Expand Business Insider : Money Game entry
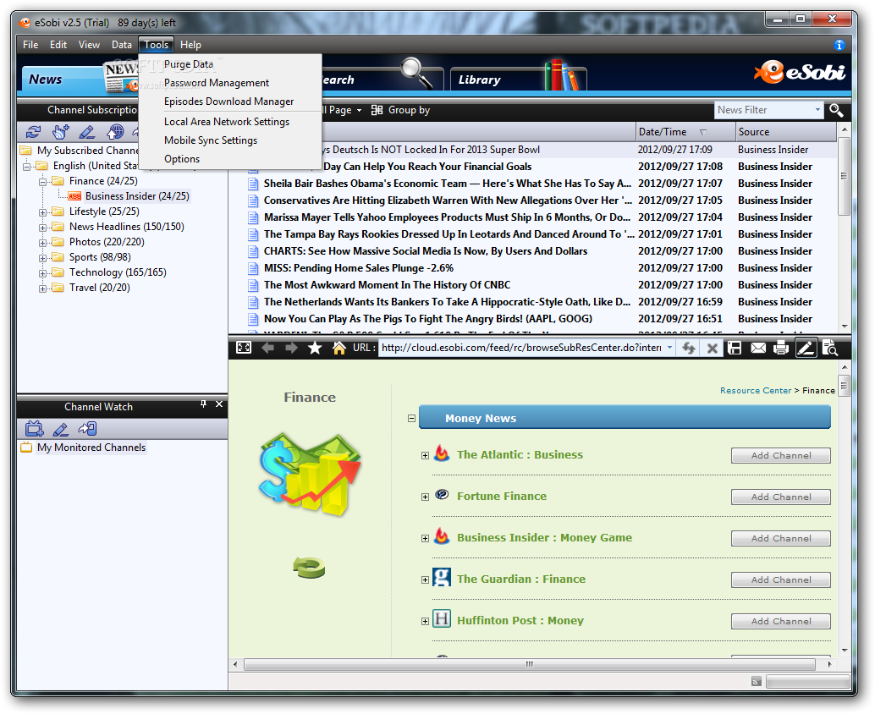The width and height of the screenshot is (875, 714). tap(425, 538)
